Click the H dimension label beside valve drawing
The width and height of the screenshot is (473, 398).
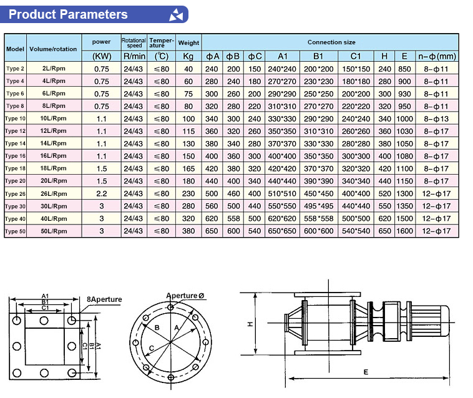[250, 324]
